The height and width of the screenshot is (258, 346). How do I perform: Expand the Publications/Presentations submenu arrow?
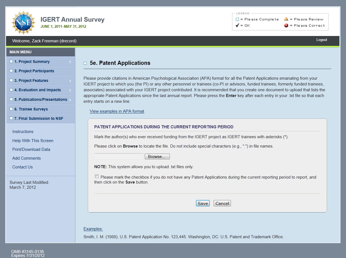(x=70, y=100)
